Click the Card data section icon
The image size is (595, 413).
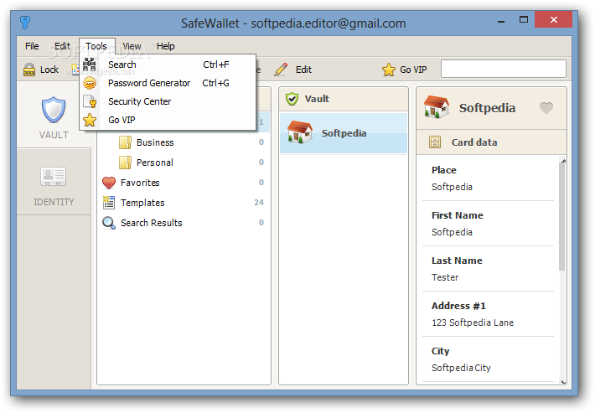(x=435, y=142)
